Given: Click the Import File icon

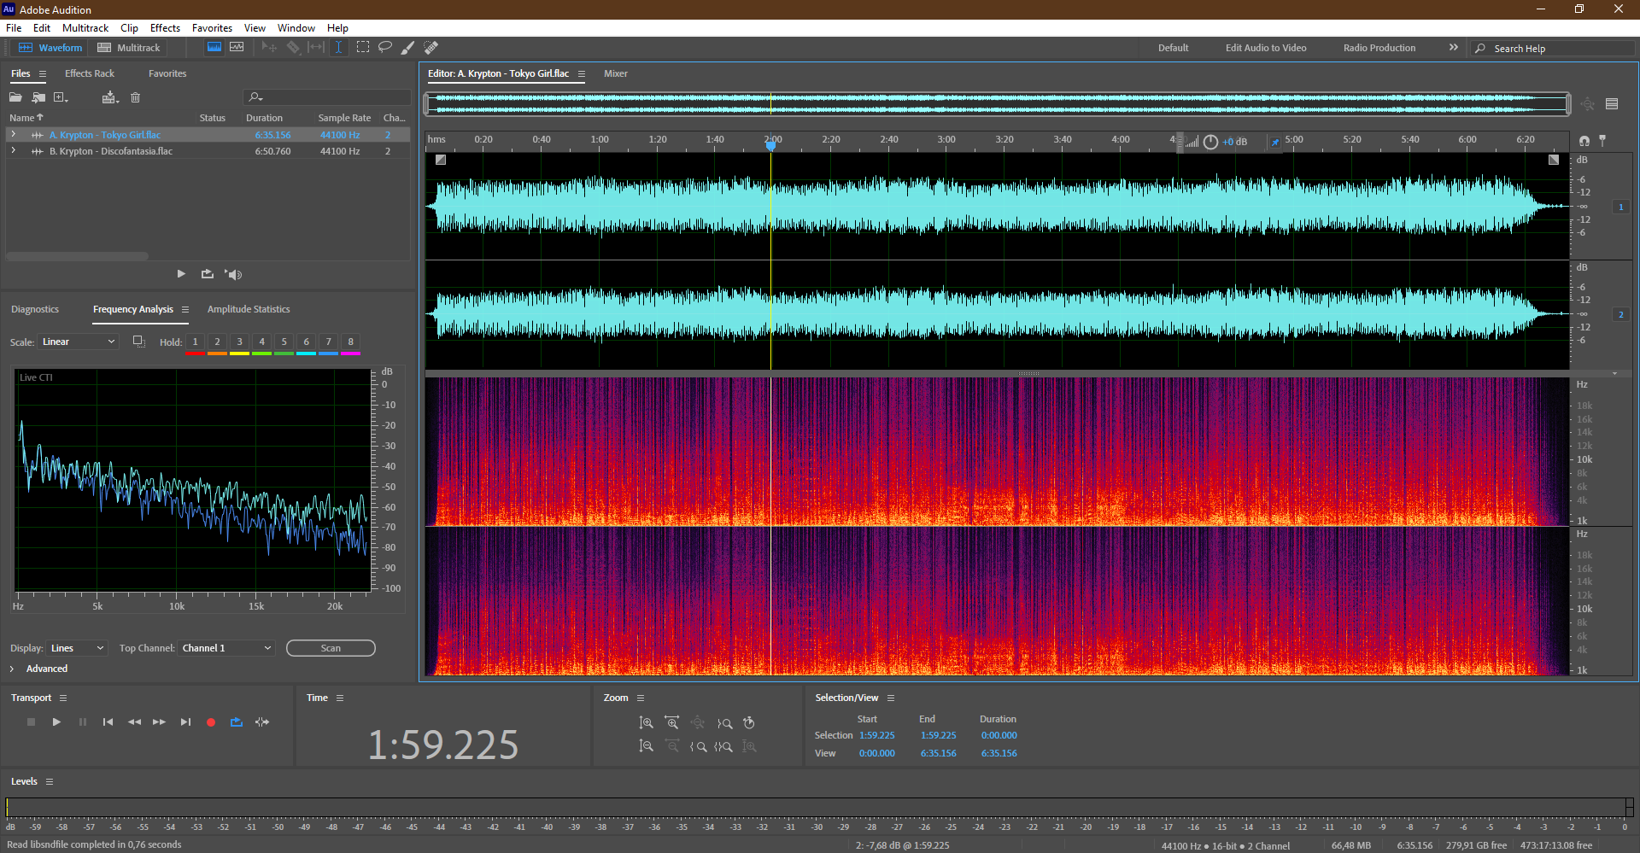Looking at the screenshot, I should pos(38,97).
